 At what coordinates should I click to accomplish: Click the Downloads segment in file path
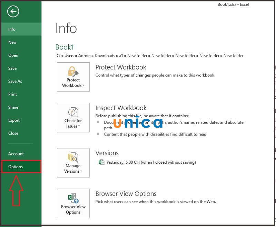(105, 56)
